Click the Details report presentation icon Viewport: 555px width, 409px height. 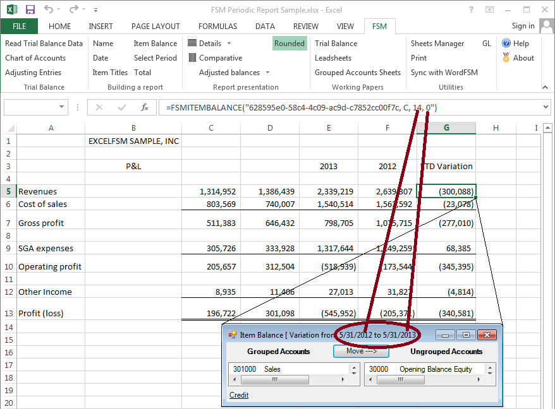point(192,44)
